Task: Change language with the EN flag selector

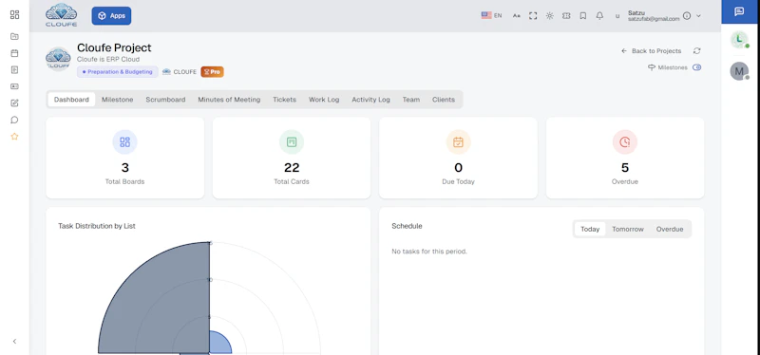Action: (491, 15)
